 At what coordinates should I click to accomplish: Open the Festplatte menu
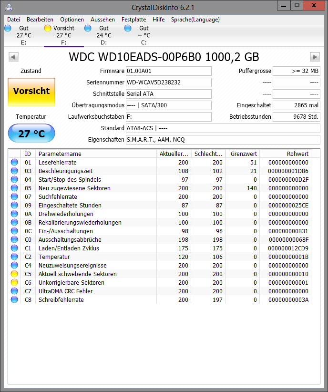134,20
